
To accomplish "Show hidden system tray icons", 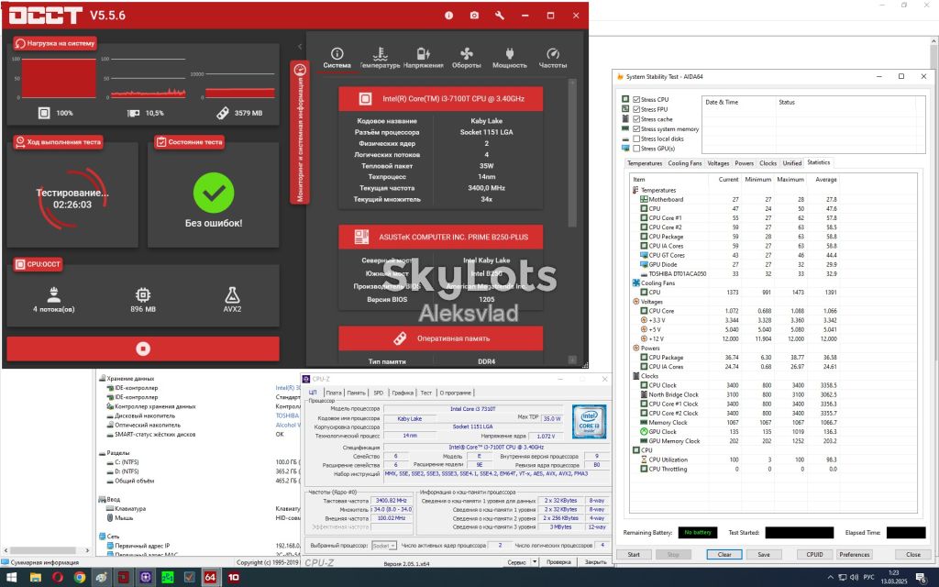I will click(830, 578).
